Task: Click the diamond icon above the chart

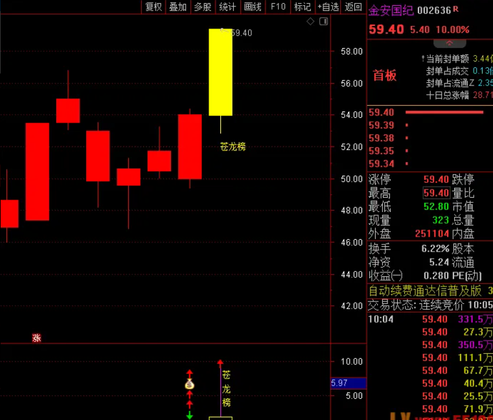Action: (310, 21)
